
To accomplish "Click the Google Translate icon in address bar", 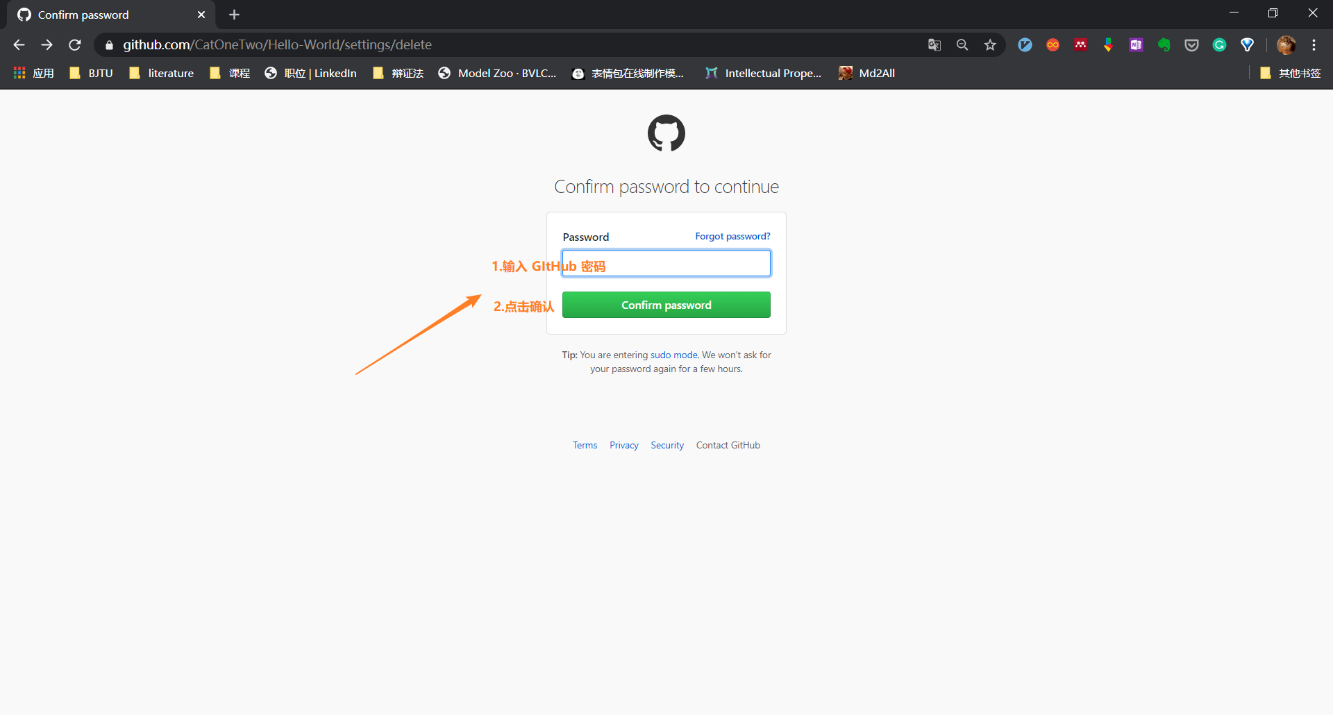I will coord(934,45).
